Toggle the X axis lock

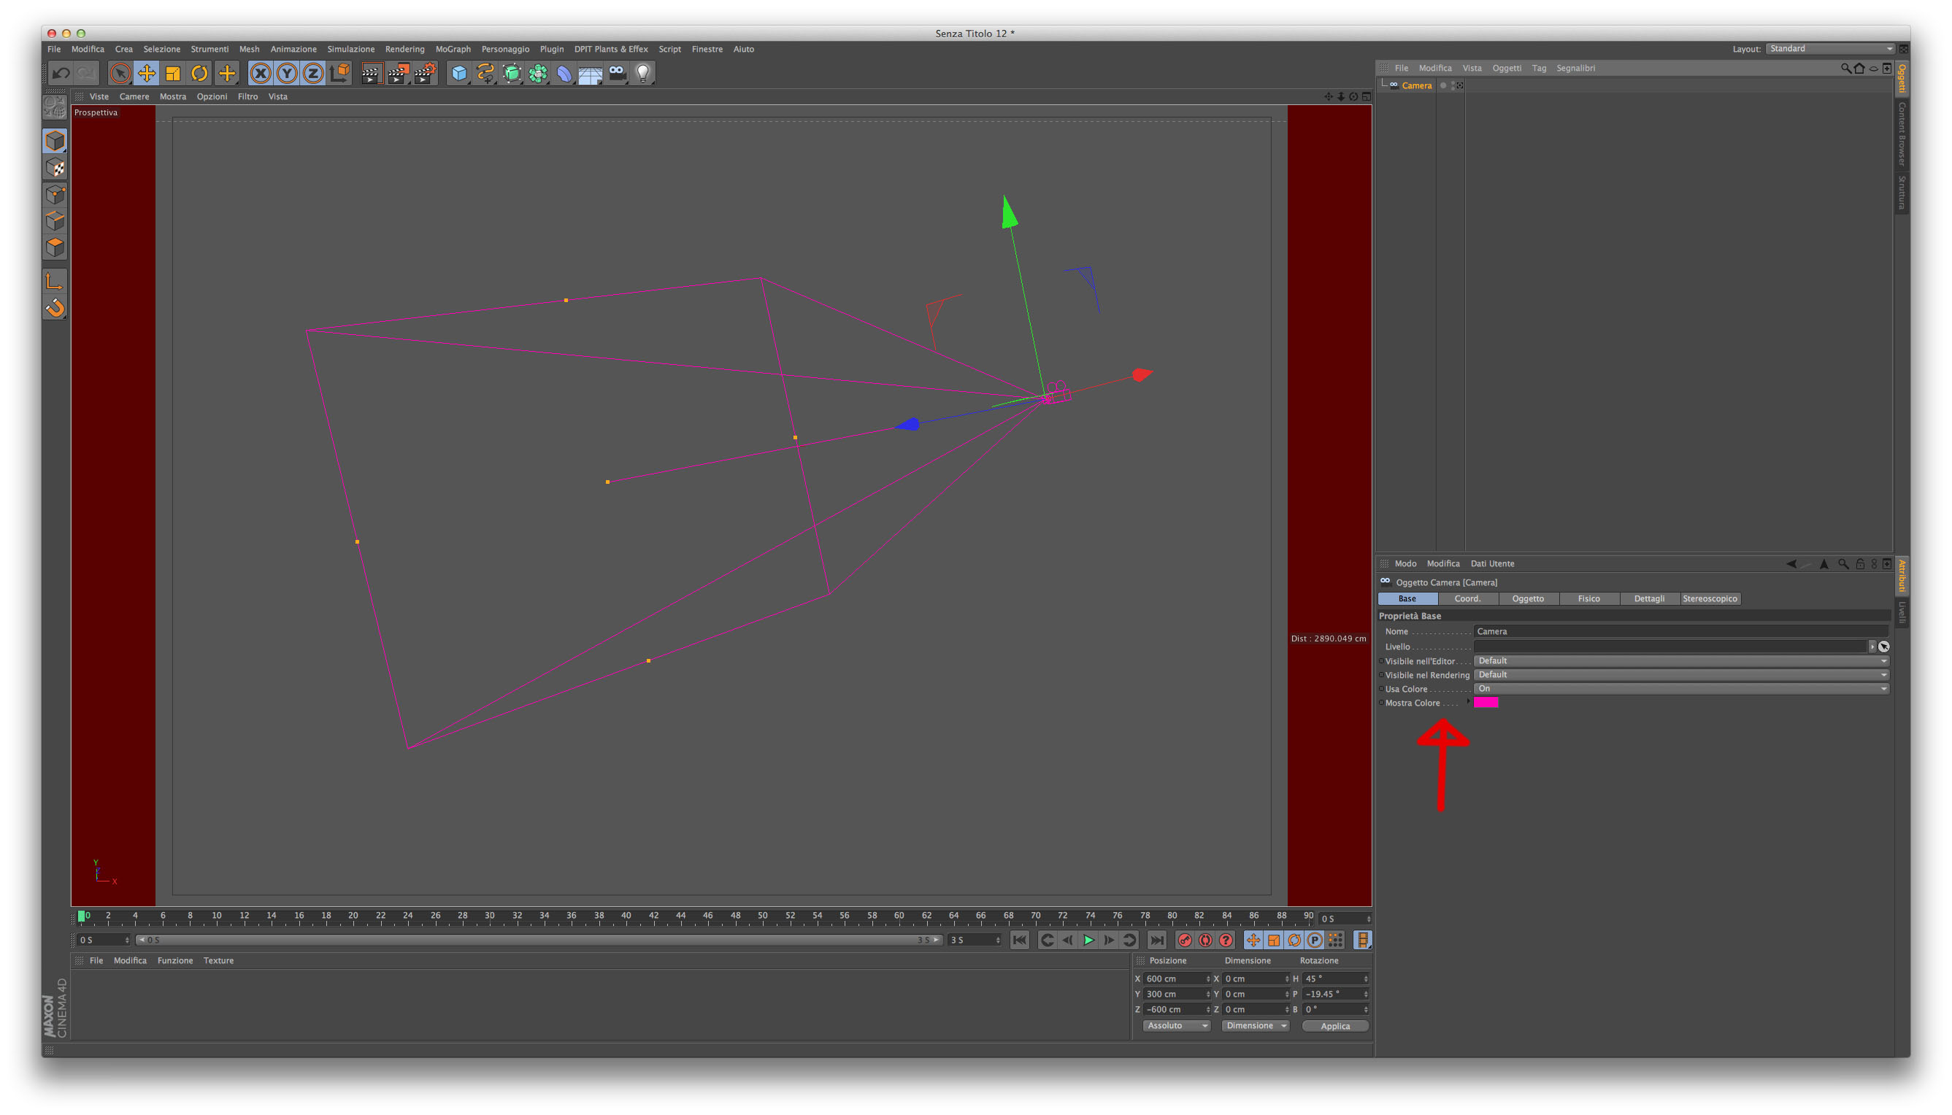point(261,74)
